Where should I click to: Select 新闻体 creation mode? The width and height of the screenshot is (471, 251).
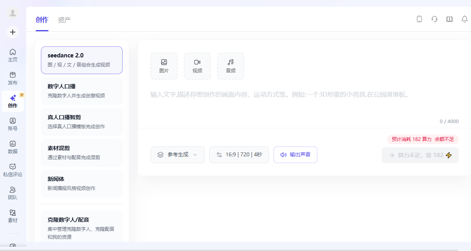pos(82,184)
